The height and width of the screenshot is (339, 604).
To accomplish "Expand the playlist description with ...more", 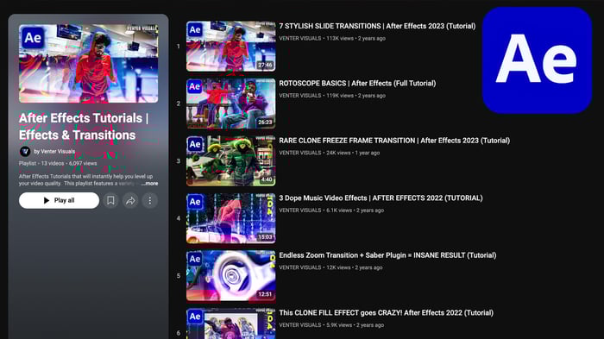I will click(x=149, y=184).
